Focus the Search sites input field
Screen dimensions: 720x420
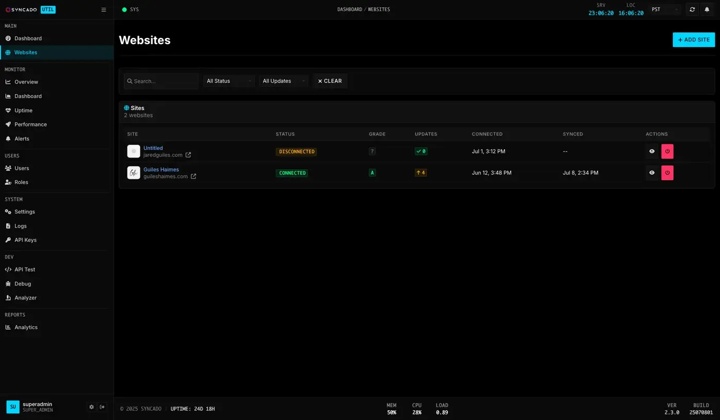(161, 81)
